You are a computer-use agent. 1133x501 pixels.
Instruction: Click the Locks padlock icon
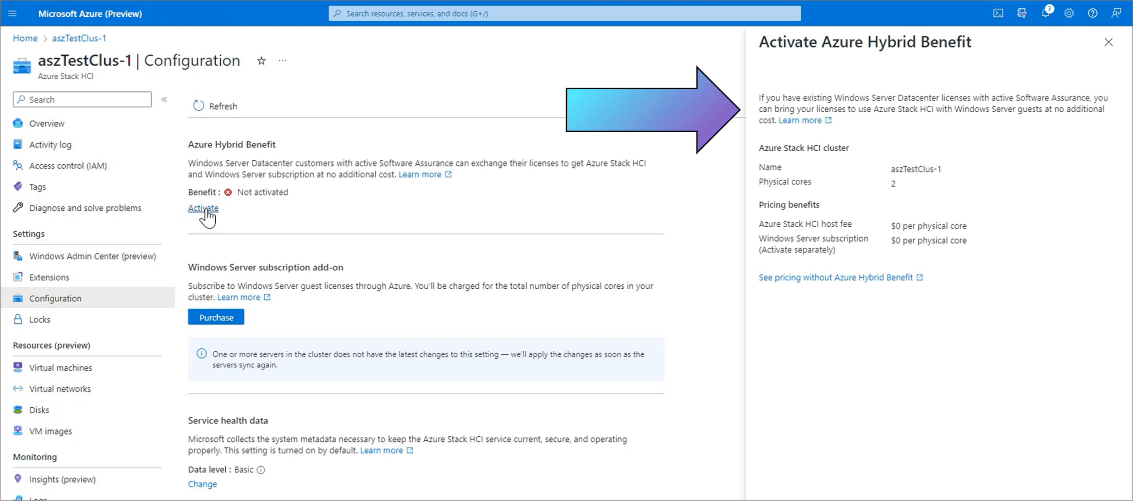click(18, 319)
